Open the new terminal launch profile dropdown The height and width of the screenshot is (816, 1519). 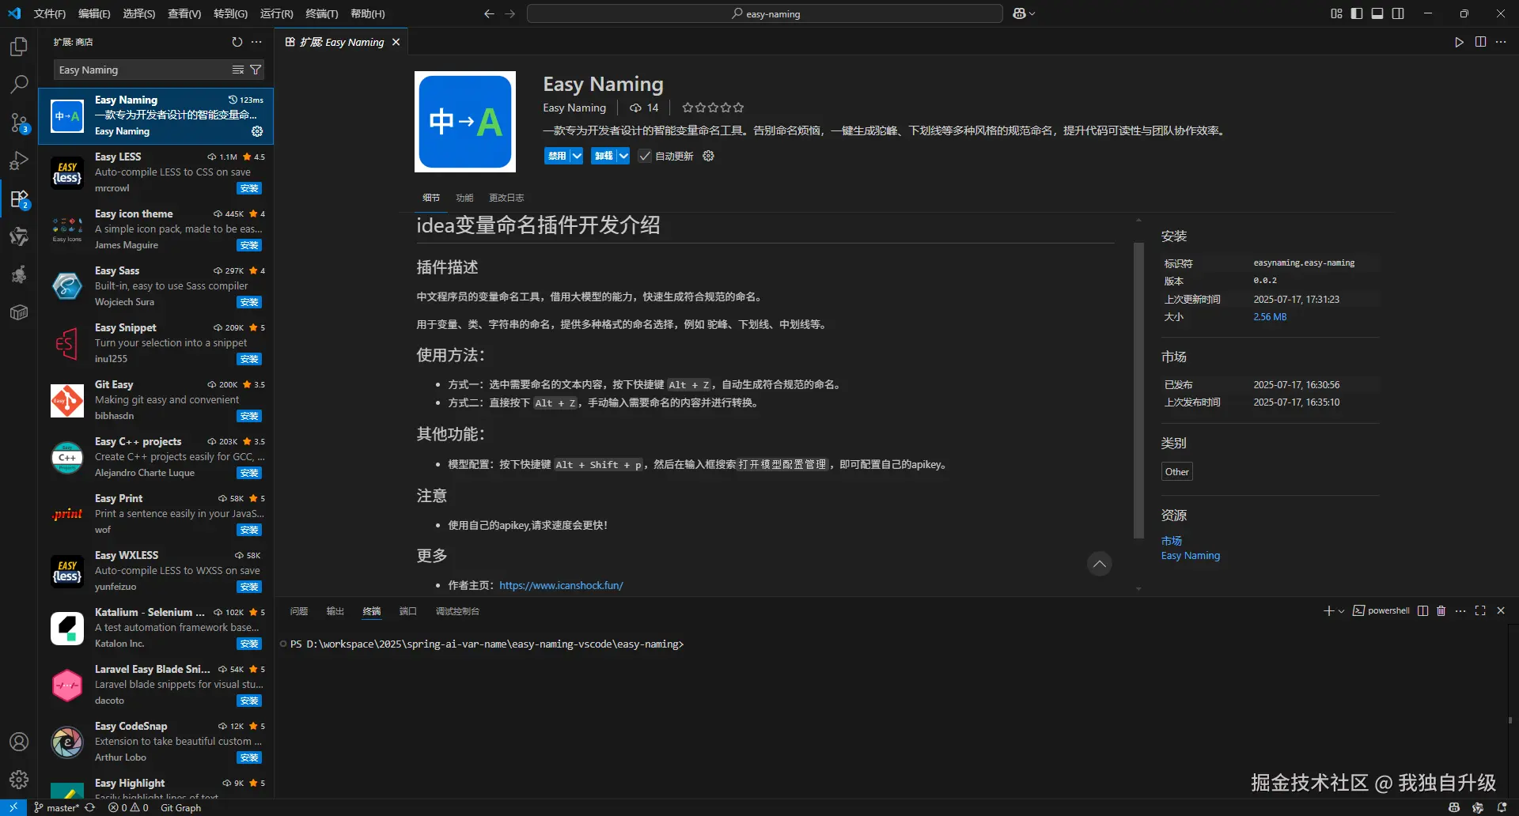pos(1340,610)
